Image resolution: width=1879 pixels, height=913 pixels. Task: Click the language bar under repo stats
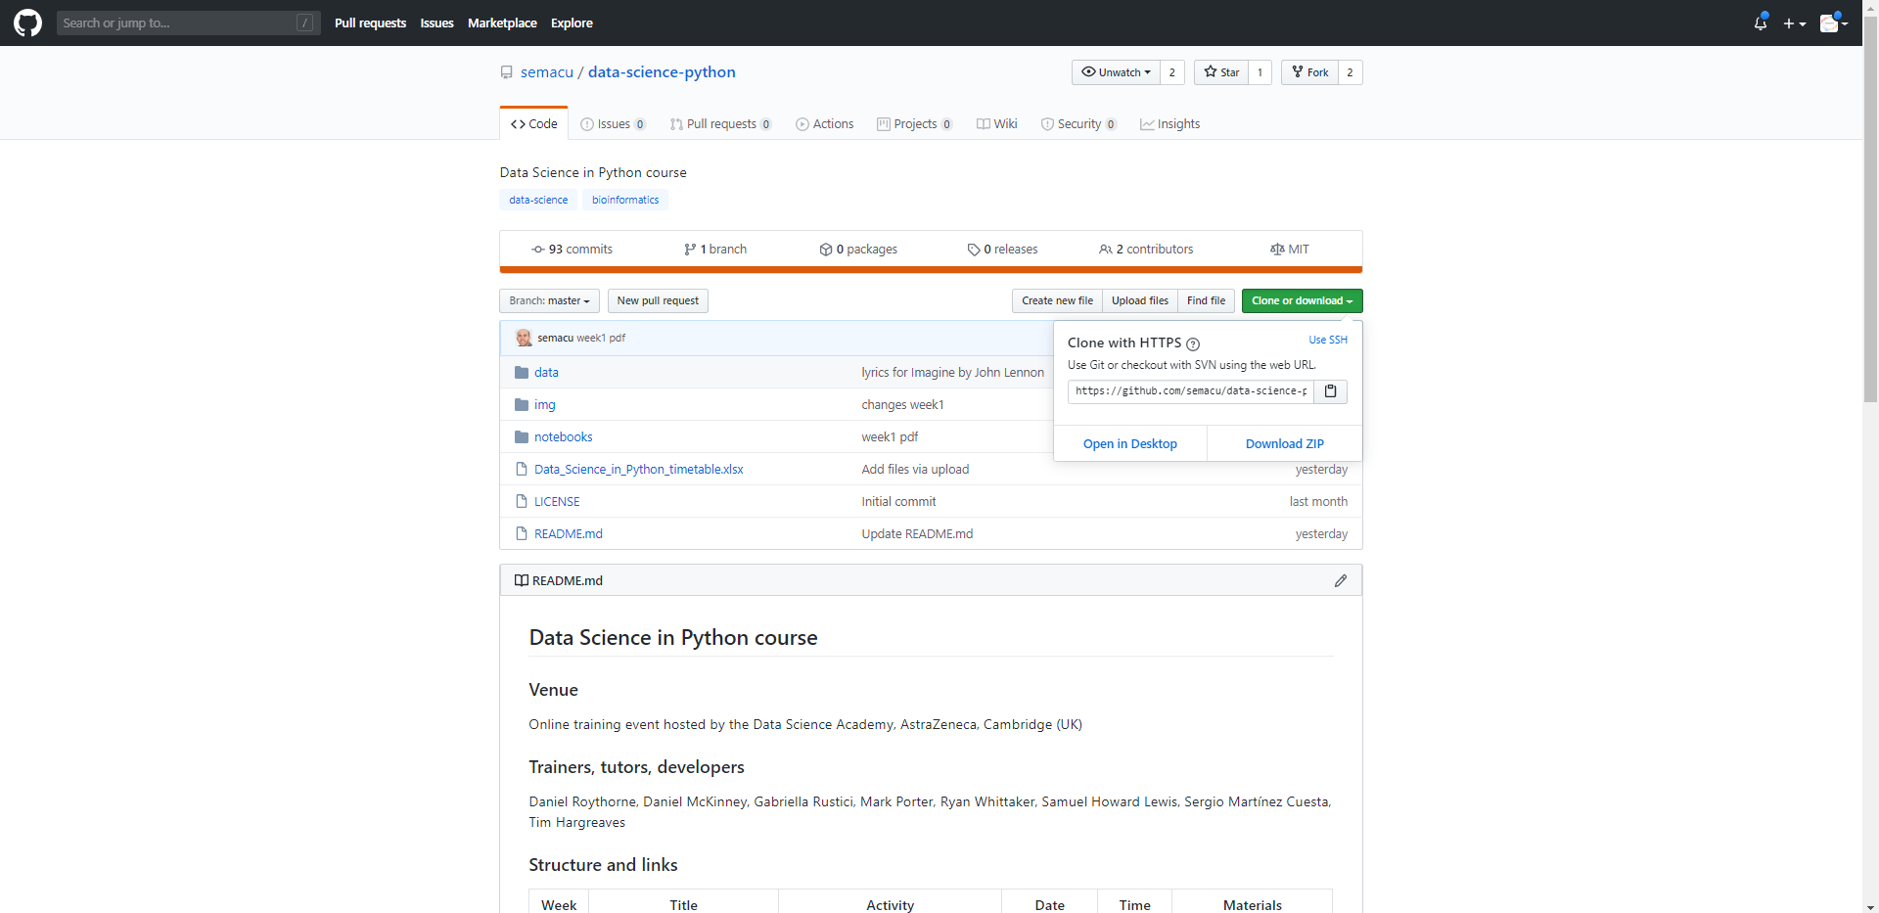(x=931, y=270)
